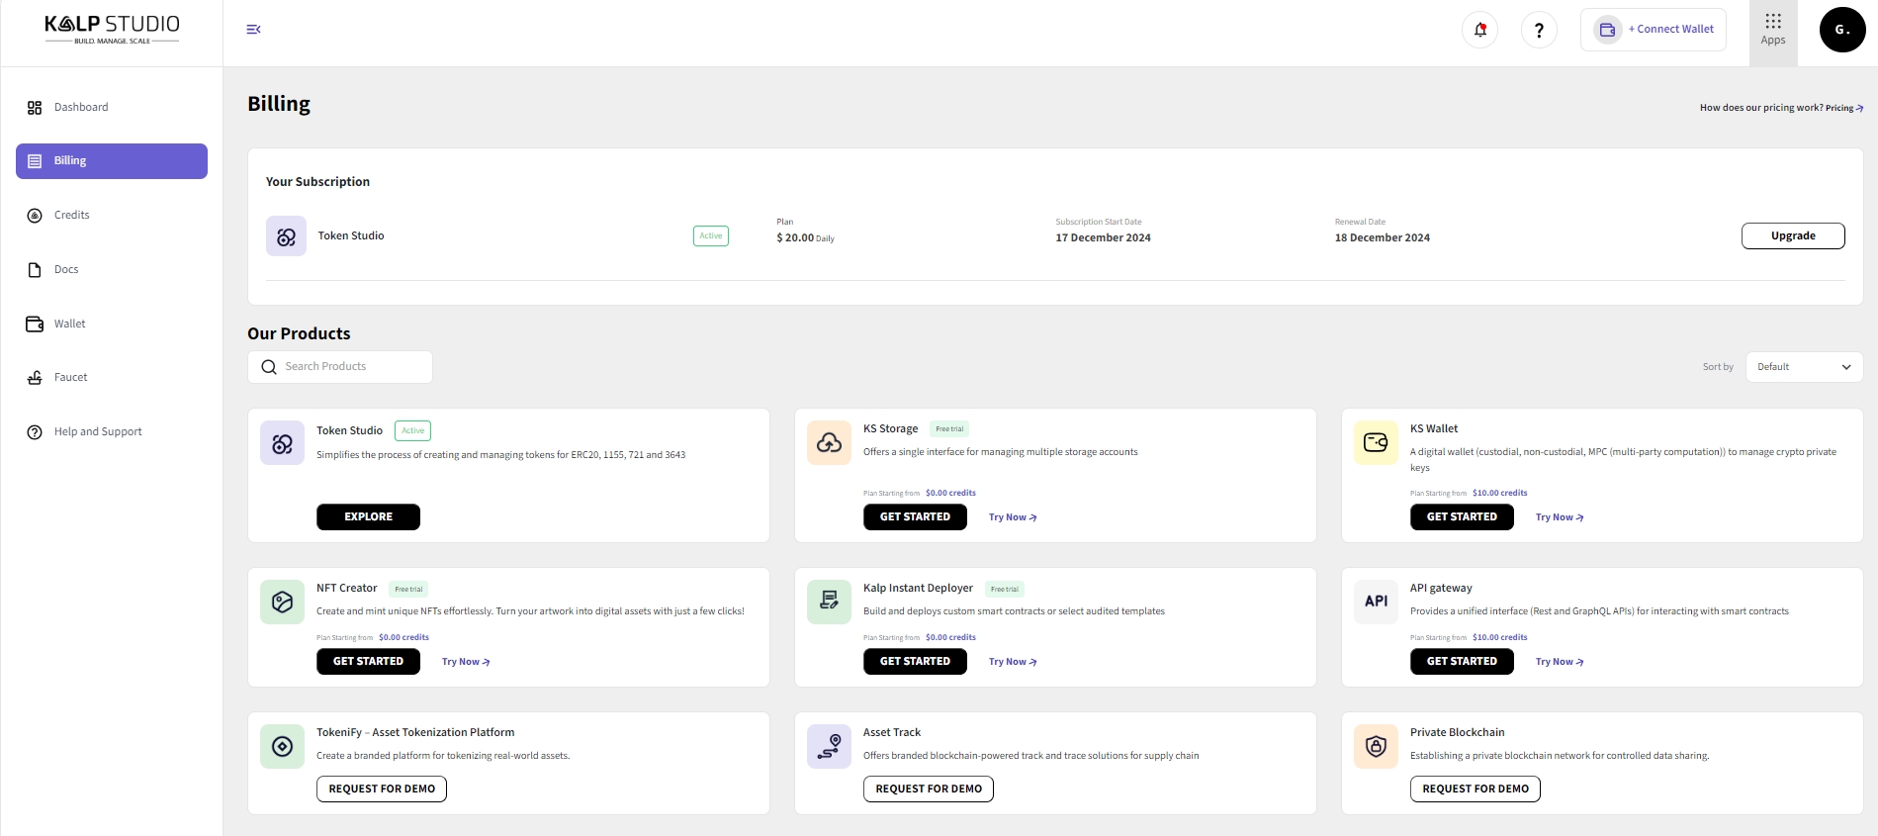Image resolution: width=1878 pixels, height=836 pixels.
Task: Click the KS Wallet product icon
Action: [1376, 443]
